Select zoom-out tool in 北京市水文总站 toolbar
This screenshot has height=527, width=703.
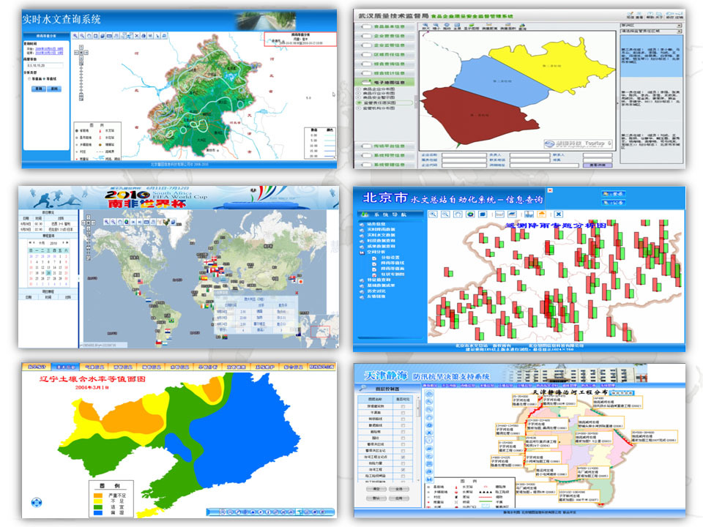tap(446, 214)
